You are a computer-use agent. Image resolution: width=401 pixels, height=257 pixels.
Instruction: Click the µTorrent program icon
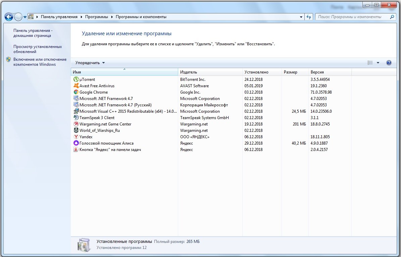coord(76,79)
